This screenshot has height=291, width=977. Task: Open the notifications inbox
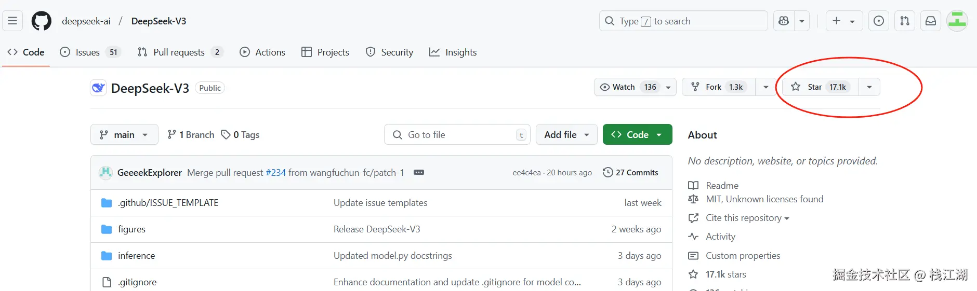[931, 21]
